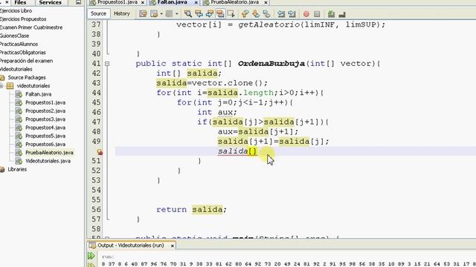This screenshot has width=476, height=267.
Task: Collapse the main method code fold
Action: (107, 237)
